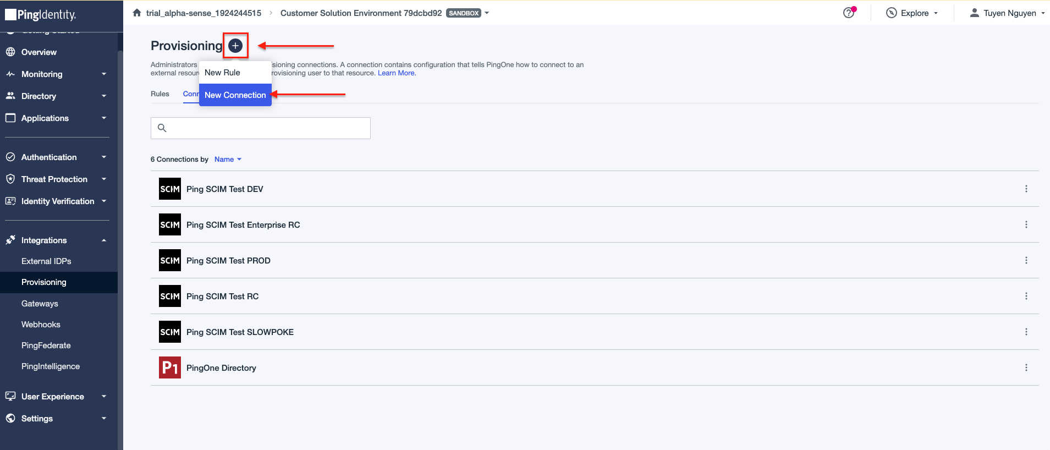Select New Rule from the menu
The width and height of the screenshot is (1050, 450).
[x=235, y=73]
